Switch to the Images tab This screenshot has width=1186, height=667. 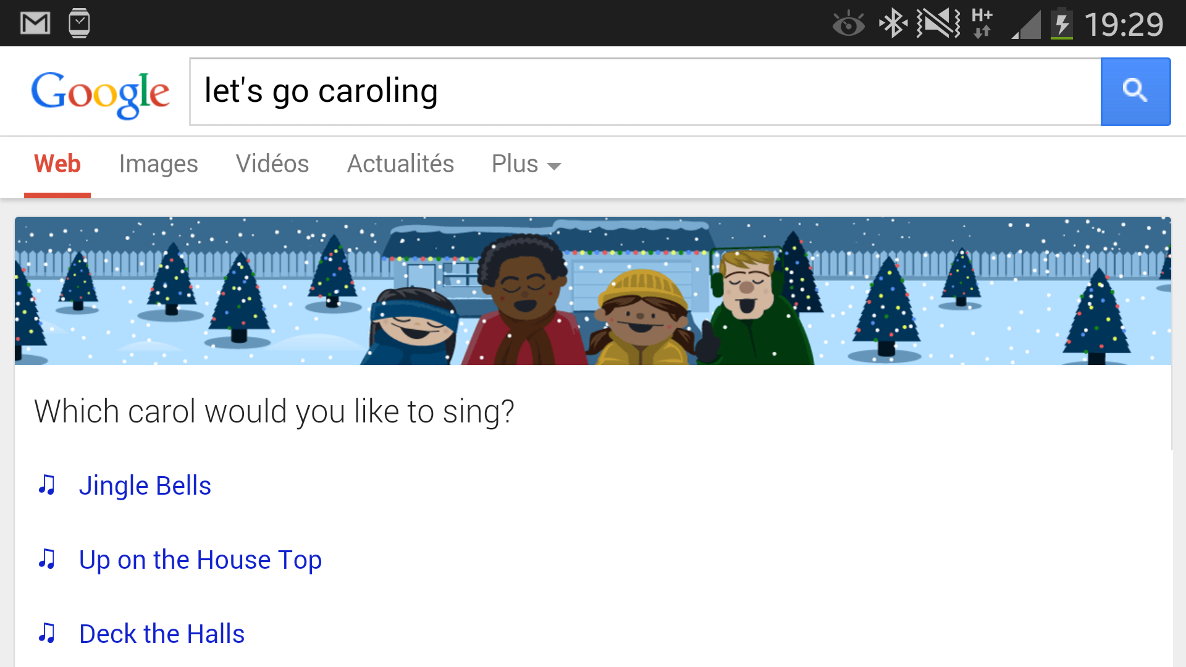click(158, 164)
